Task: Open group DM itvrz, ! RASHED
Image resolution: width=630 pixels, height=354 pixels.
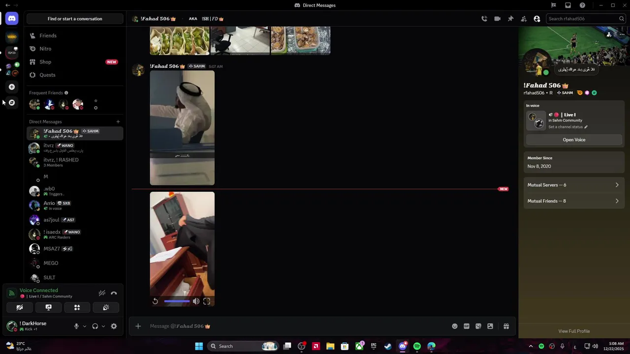Action: 75,162
